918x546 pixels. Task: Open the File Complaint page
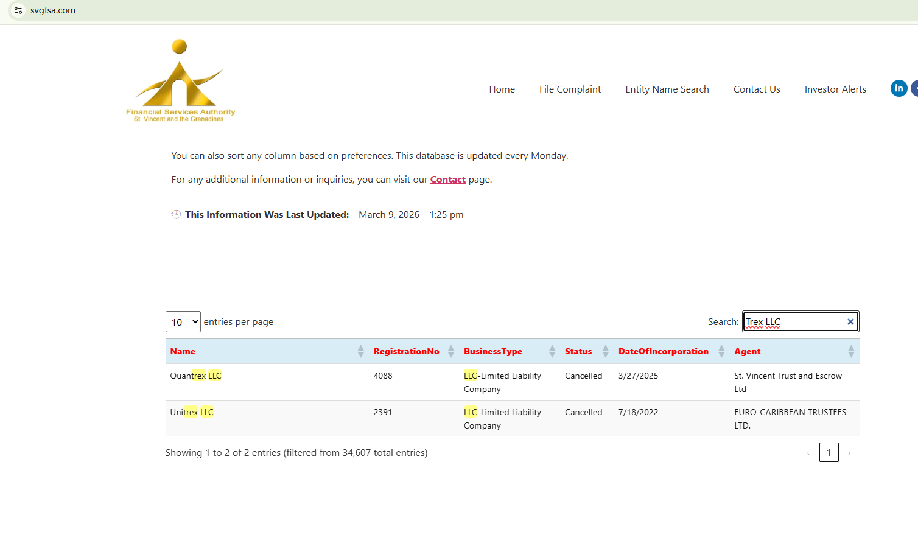click(570, 89)
